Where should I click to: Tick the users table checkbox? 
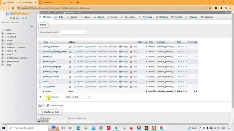pos(40,82)
